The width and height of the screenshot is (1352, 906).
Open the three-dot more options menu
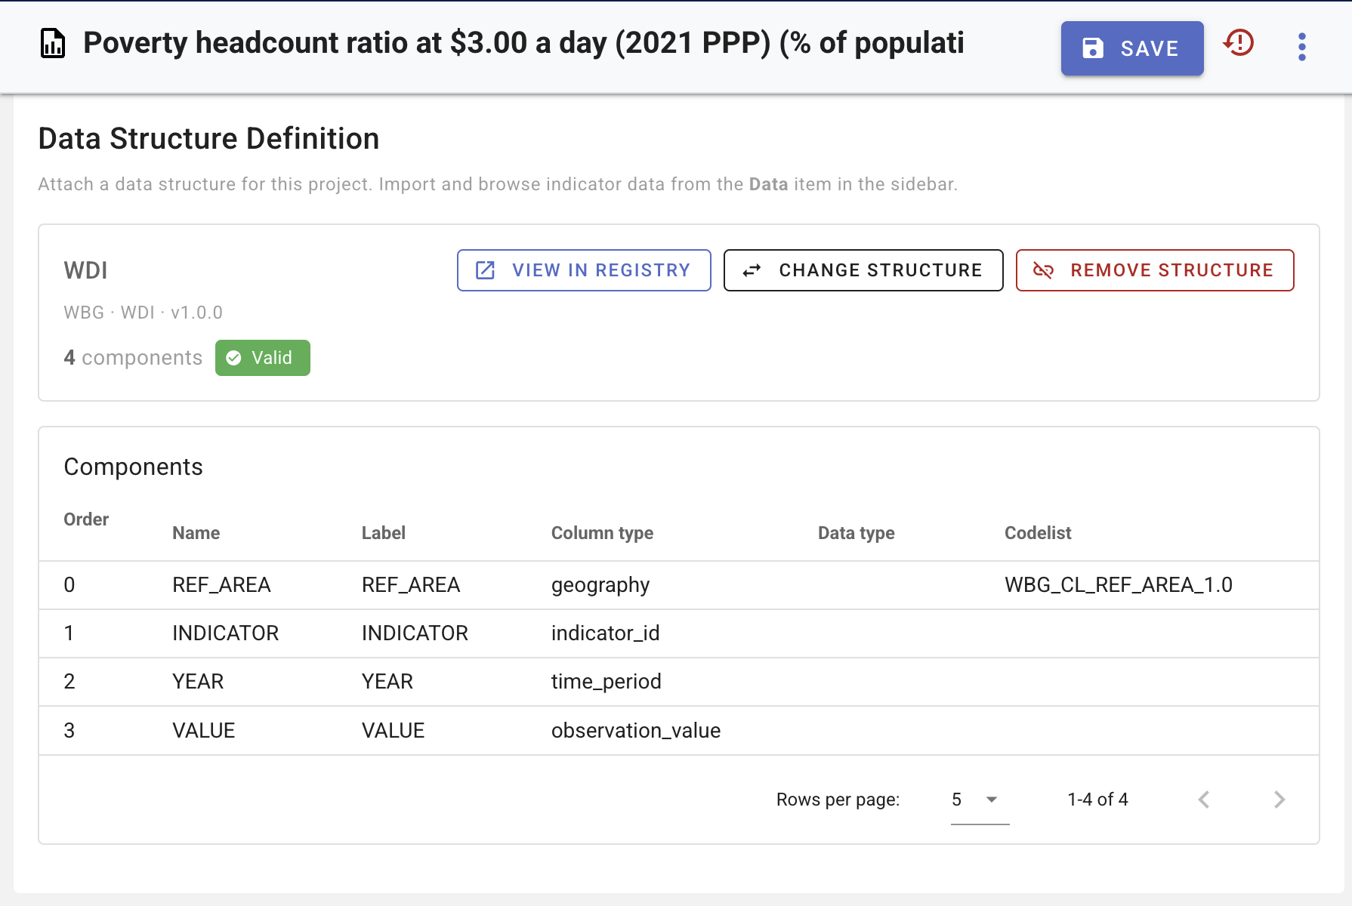click(x=1301, y=47)
